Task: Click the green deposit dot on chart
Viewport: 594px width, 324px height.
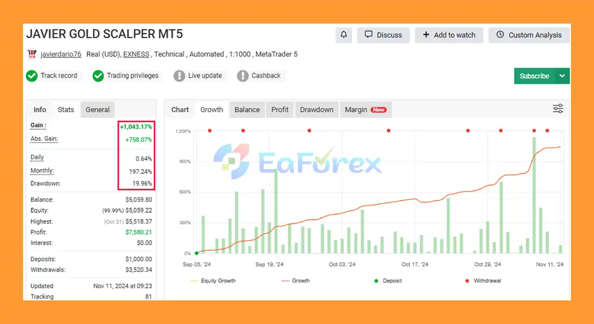Action: 197,253
